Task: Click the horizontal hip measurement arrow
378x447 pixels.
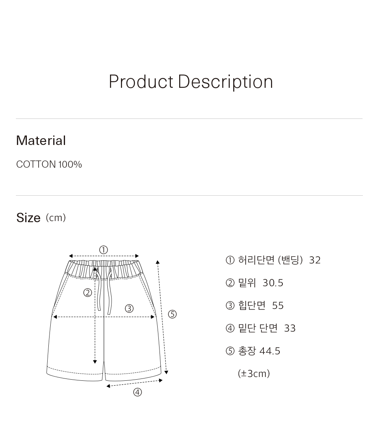Action: pyautogui.click(x=104, y=317)
